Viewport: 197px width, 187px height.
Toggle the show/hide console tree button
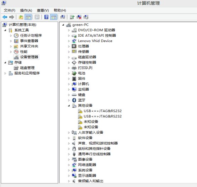tap(28, 17)
